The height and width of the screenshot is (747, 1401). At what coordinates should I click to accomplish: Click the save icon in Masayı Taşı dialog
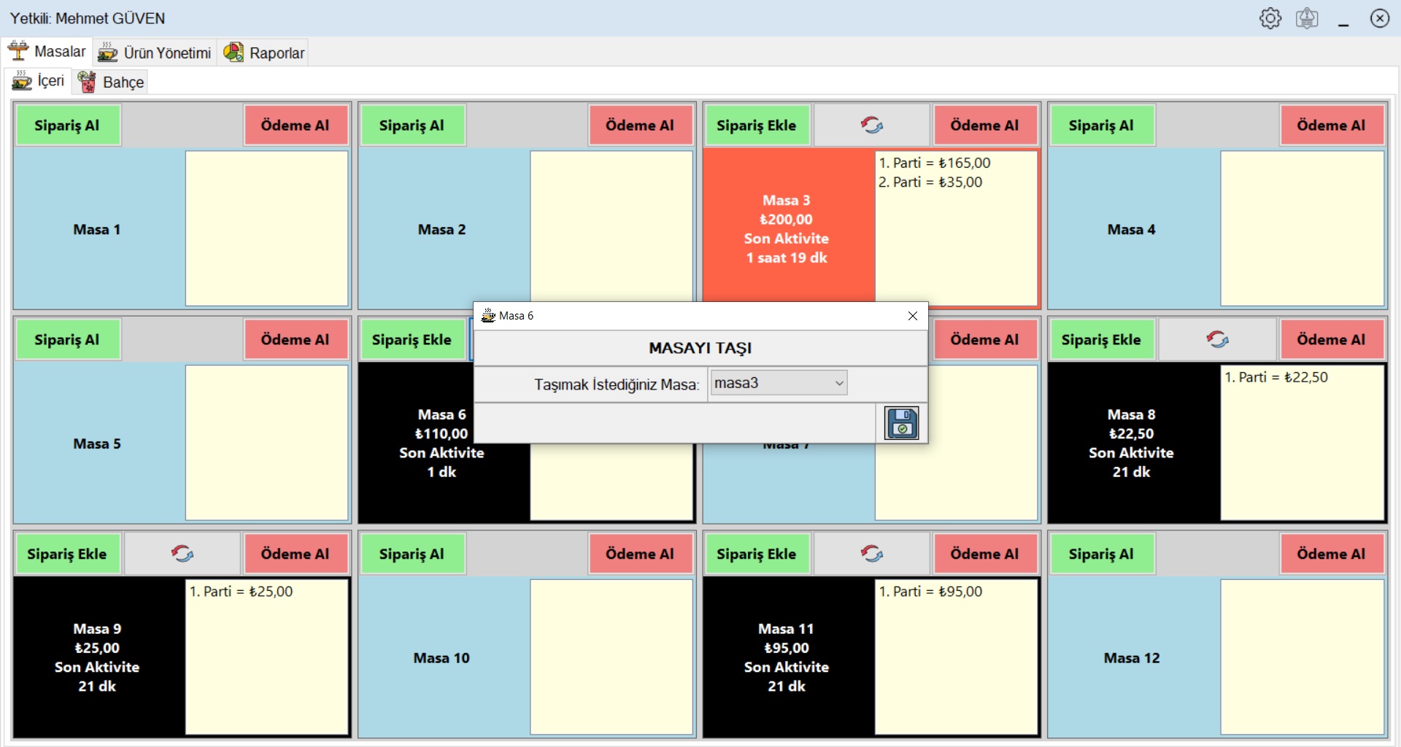tap(901, 423)
